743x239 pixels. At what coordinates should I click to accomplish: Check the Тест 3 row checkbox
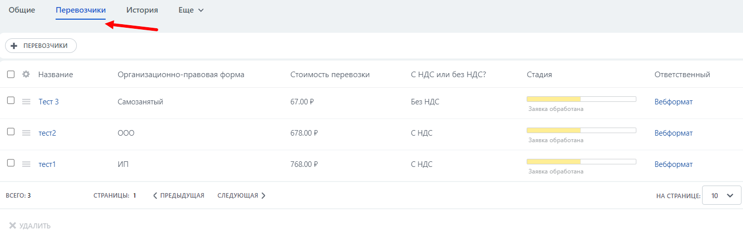coord(11,100)
